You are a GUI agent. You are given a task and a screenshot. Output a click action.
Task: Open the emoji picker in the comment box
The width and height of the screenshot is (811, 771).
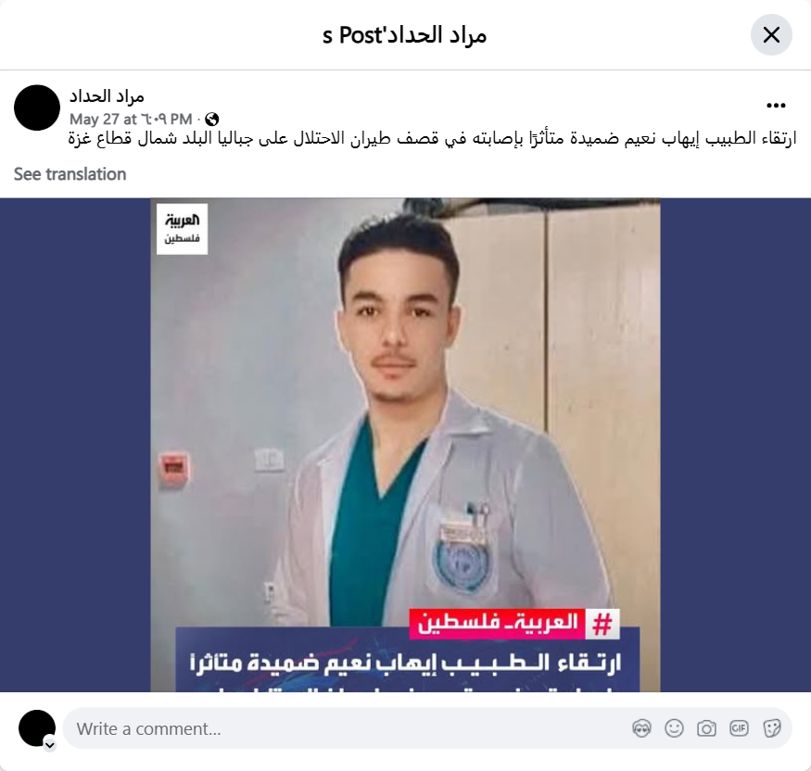674,728
